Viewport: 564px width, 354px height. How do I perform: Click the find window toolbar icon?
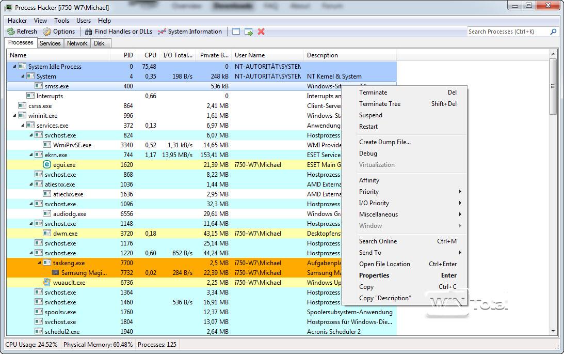(236, 32)
